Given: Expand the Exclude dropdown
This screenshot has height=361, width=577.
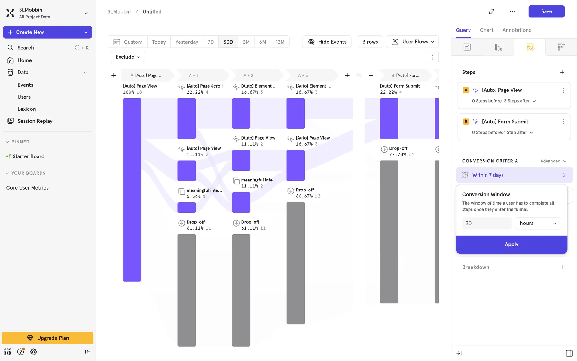Looking at the screenshot, I should tap(128, 57).
